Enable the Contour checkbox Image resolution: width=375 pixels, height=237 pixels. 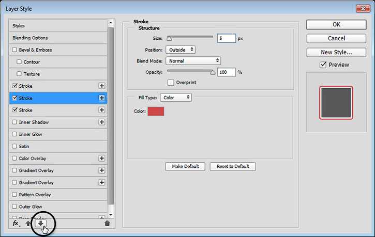pos(19,62)
